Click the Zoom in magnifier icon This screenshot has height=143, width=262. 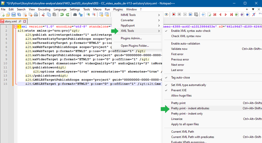click(88, 15)
